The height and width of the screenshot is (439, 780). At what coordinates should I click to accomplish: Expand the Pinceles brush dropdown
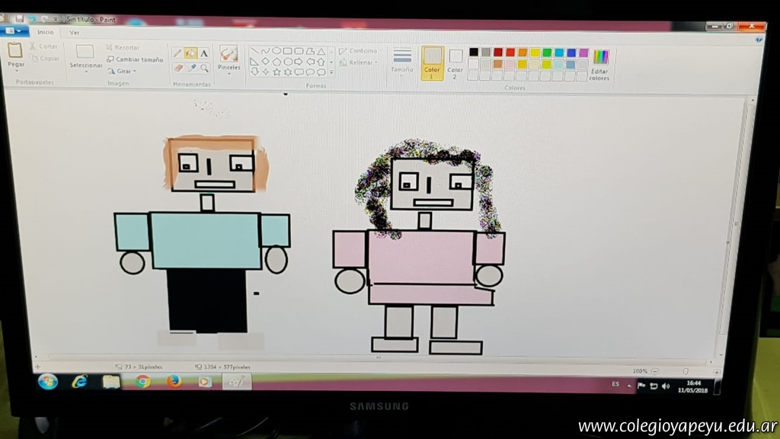(229, 74)
